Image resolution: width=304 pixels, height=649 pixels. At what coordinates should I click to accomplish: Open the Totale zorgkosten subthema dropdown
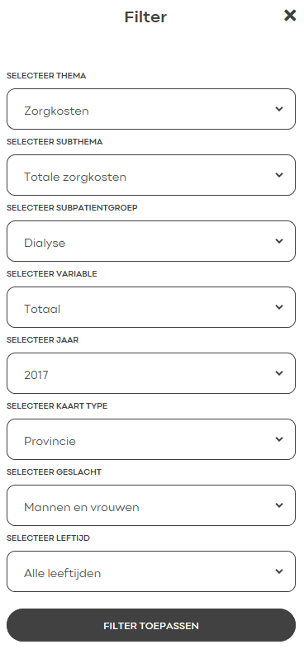pos(151,175)
